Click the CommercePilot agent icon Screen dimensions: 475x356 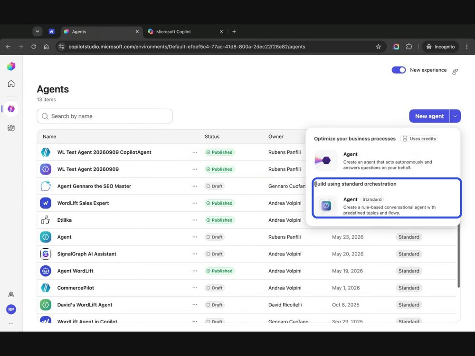(46, 288)
